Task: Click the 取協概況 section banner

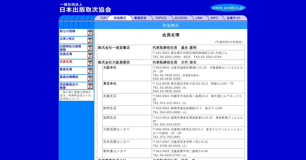Action: pos(171,25)
